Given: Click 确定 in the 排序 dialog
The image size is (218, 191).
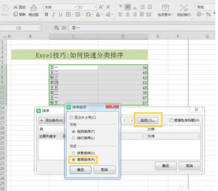Looking at the screenshot, I should 166,166.
